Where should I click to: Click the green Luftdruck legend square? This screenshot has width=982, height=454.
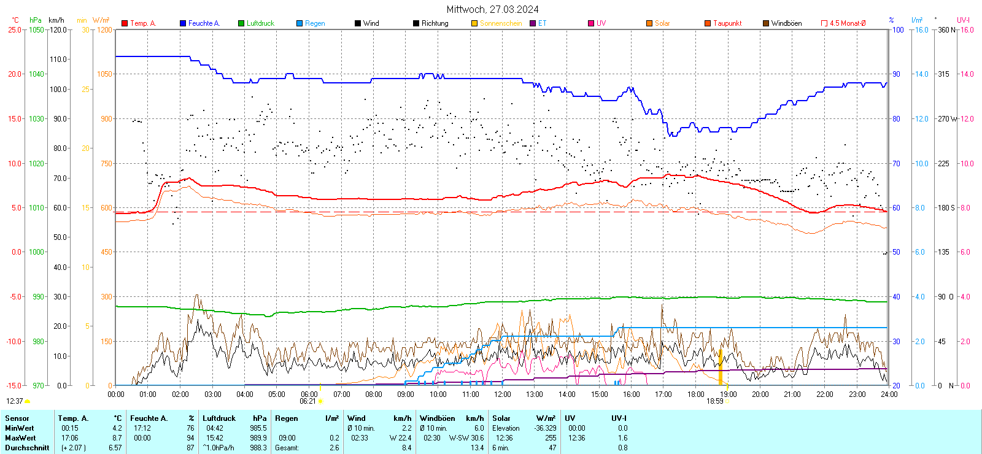241,23
